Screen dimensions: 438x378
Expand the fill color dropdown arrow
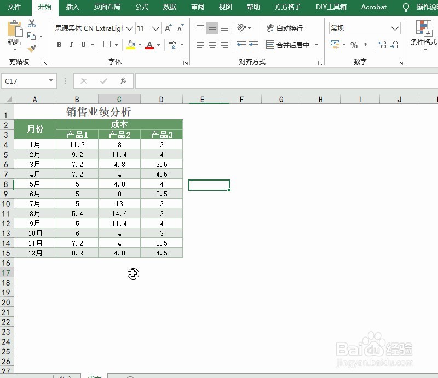coord(140,45)
